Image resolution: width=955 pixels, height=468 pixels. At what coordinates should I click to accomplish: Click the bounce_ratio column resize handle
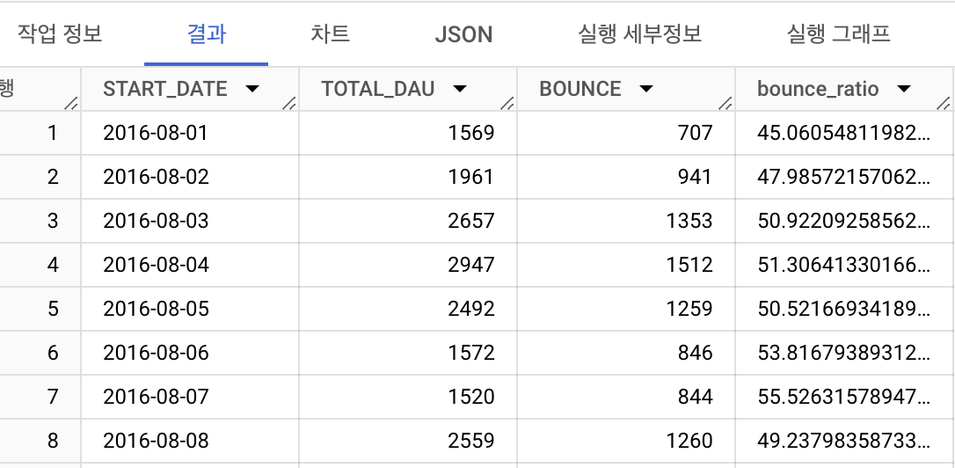click(x=944, y=104)
